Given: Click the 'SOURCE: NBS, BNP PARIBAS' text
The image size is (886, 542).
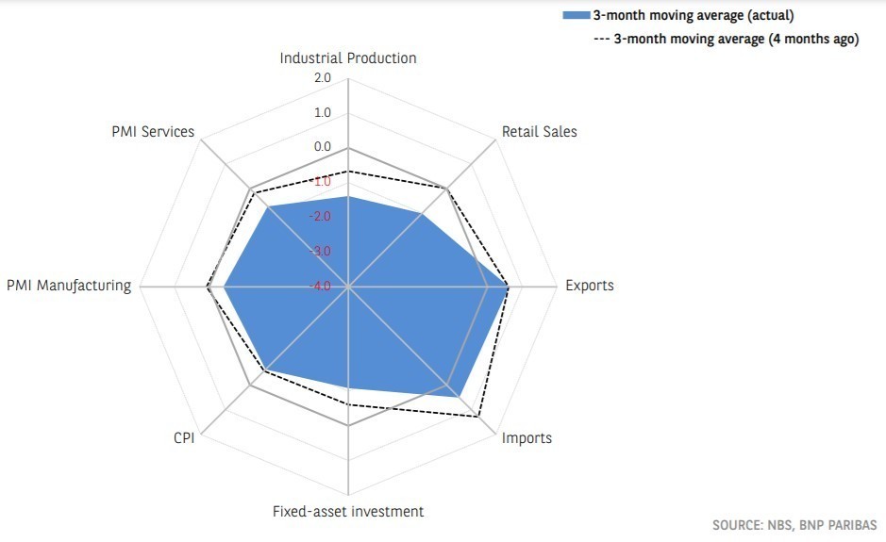Looking at the screenshot, I should tap(794, 524).
